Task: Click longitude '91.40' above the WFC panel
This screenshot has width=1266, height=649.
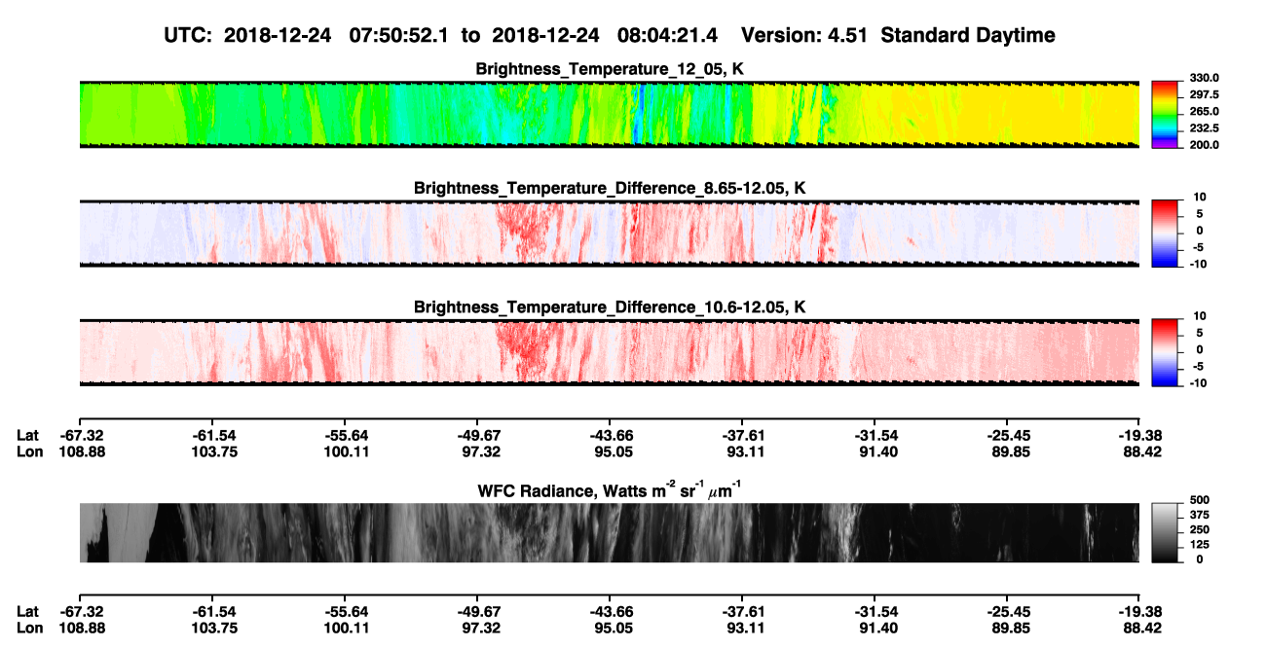Action: click(x=875, y=451)
